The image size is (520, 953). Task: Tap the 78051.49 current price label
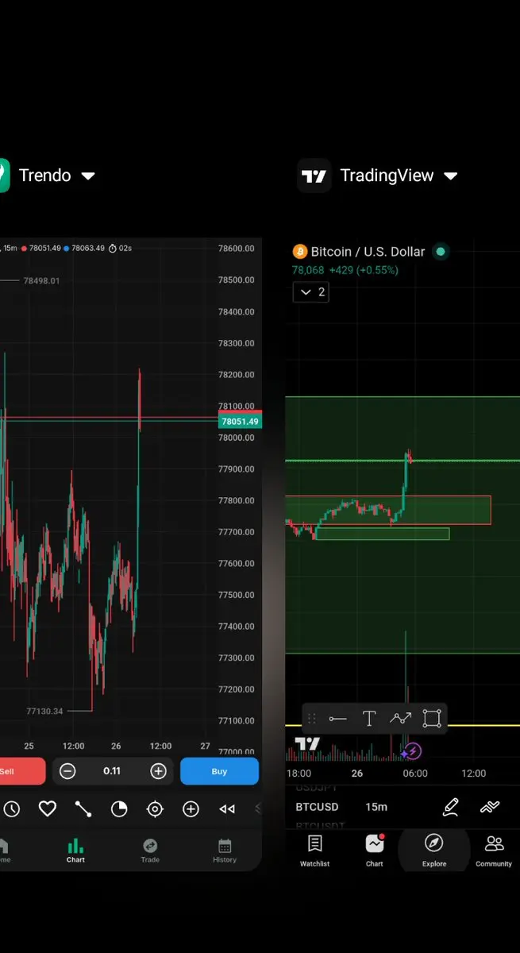click(x=240, y=422)
